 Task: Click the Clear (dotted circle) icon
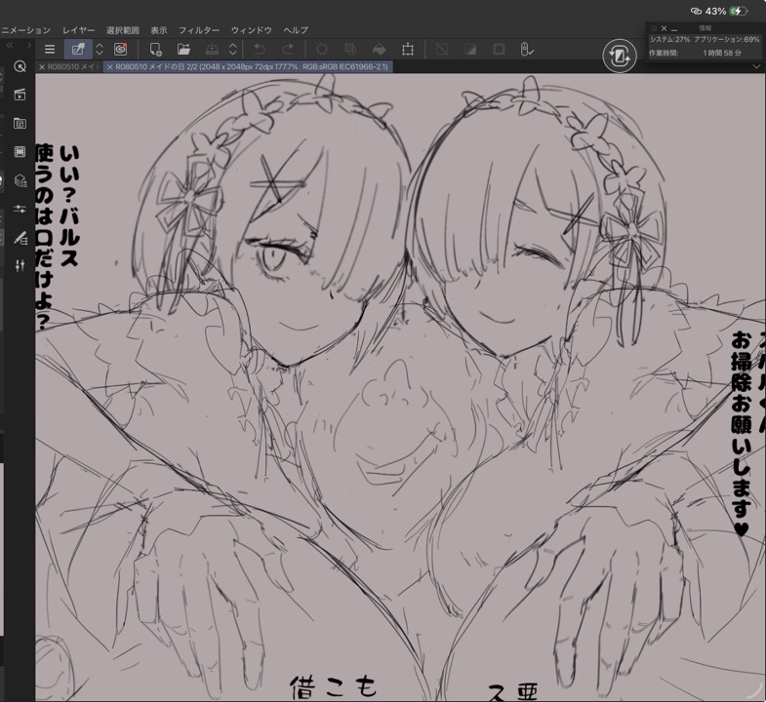pos(322,49)
